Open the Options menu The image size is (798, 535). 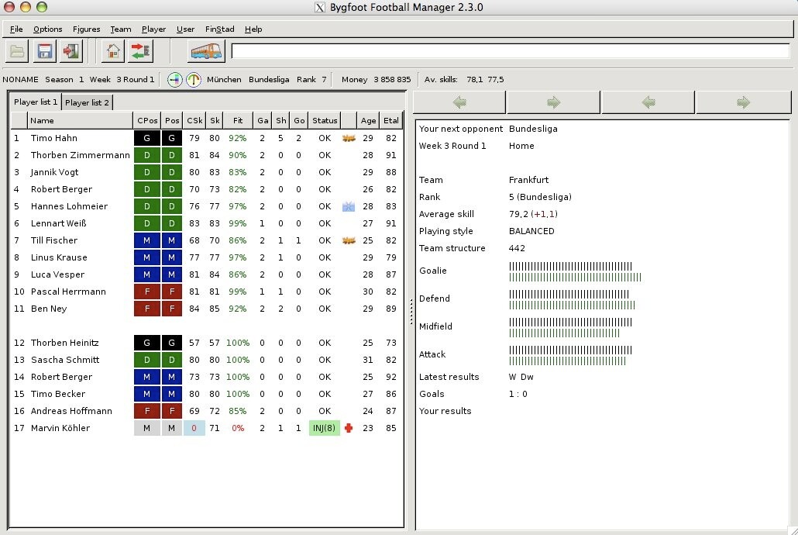point(48,29)
